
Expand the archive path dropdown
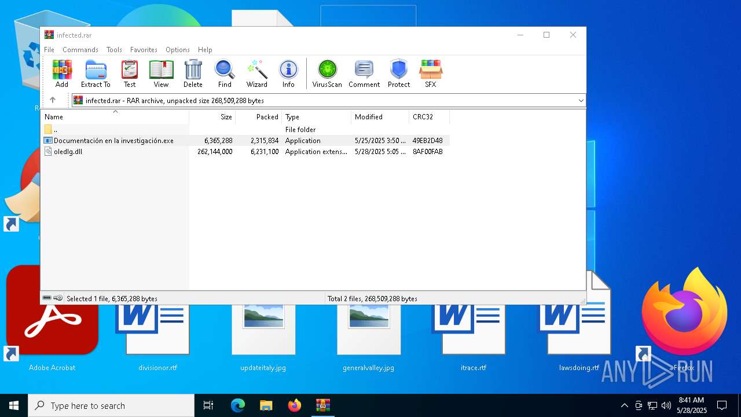(581, 101)
